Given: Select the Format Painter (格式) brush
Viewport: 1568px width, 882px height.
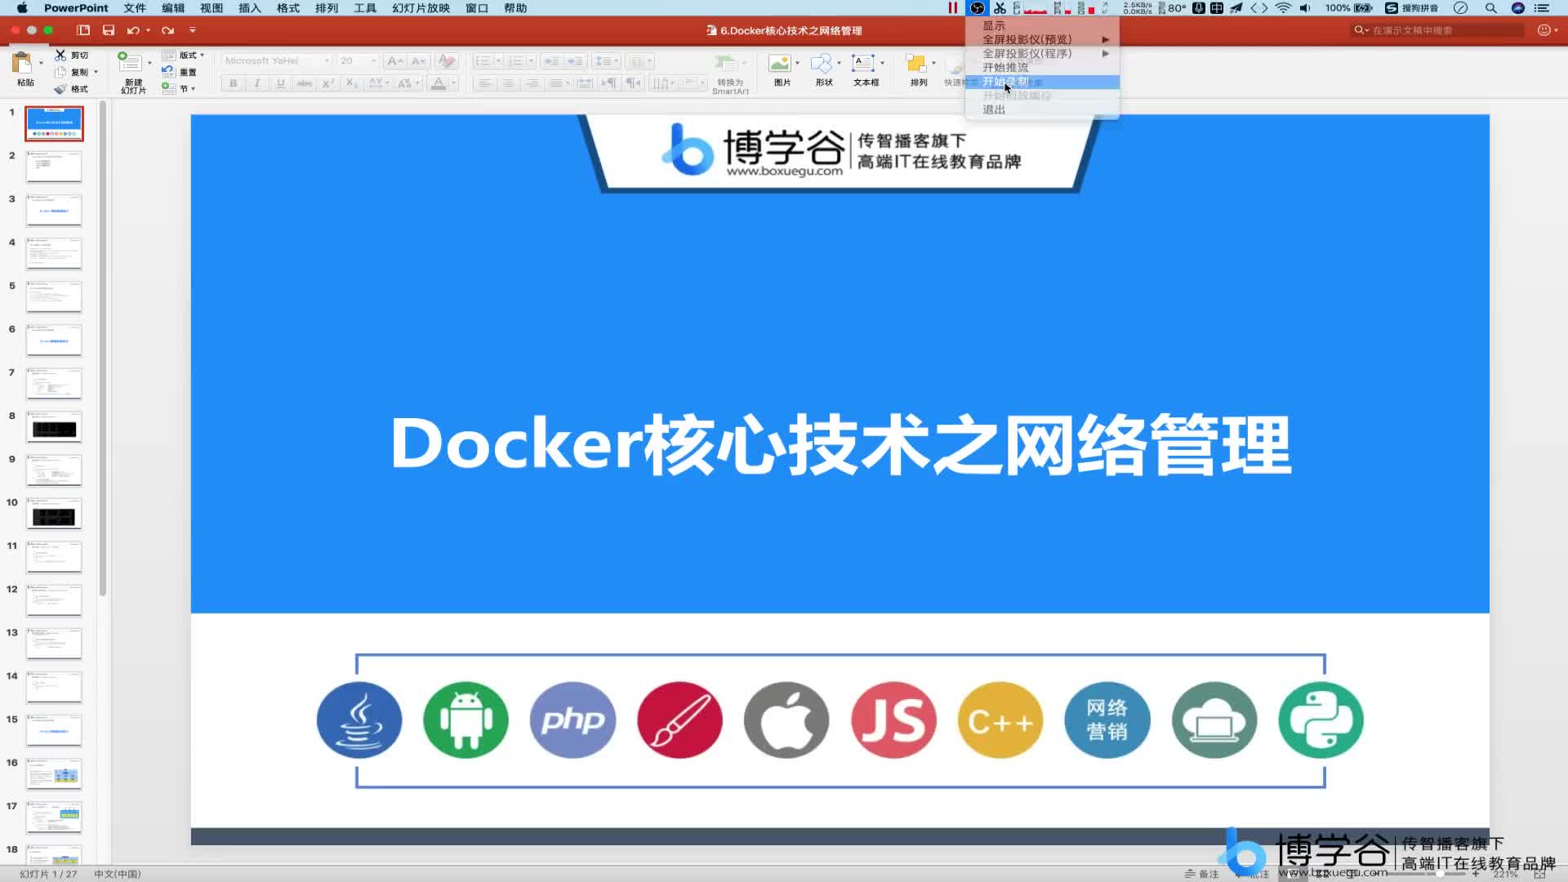Looking at the screenshot, I should (x=60, y=89).
